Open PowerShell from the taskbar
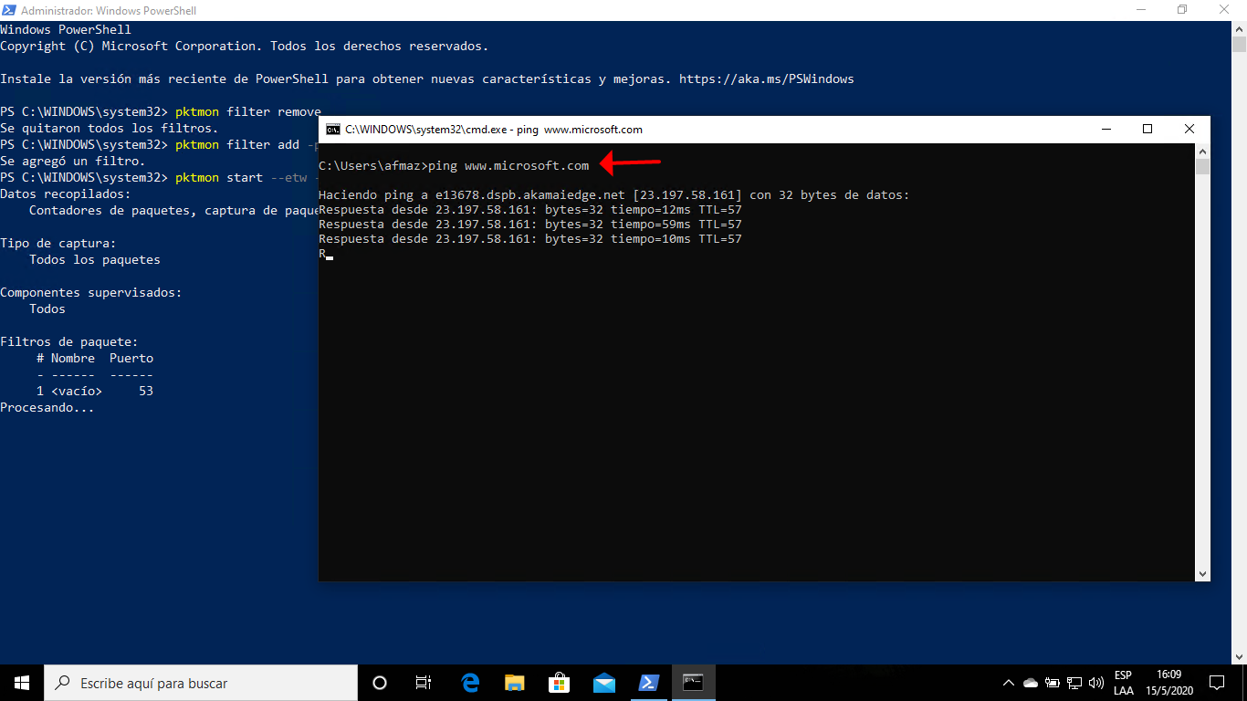Viewport: 1247px width, 701px height. coord(648,682)
